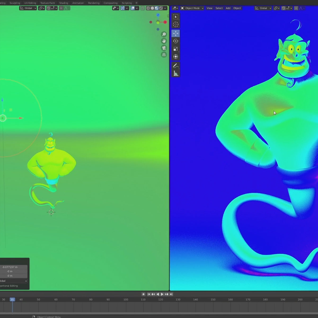Screen dimensions: 318x318
Task: Activate the Scale tool
Action: click(175, 49)
